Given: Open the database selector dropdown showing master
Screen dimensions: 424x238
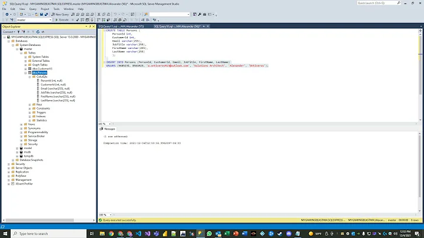Looking at the screenshot, I should pos(34,19).
